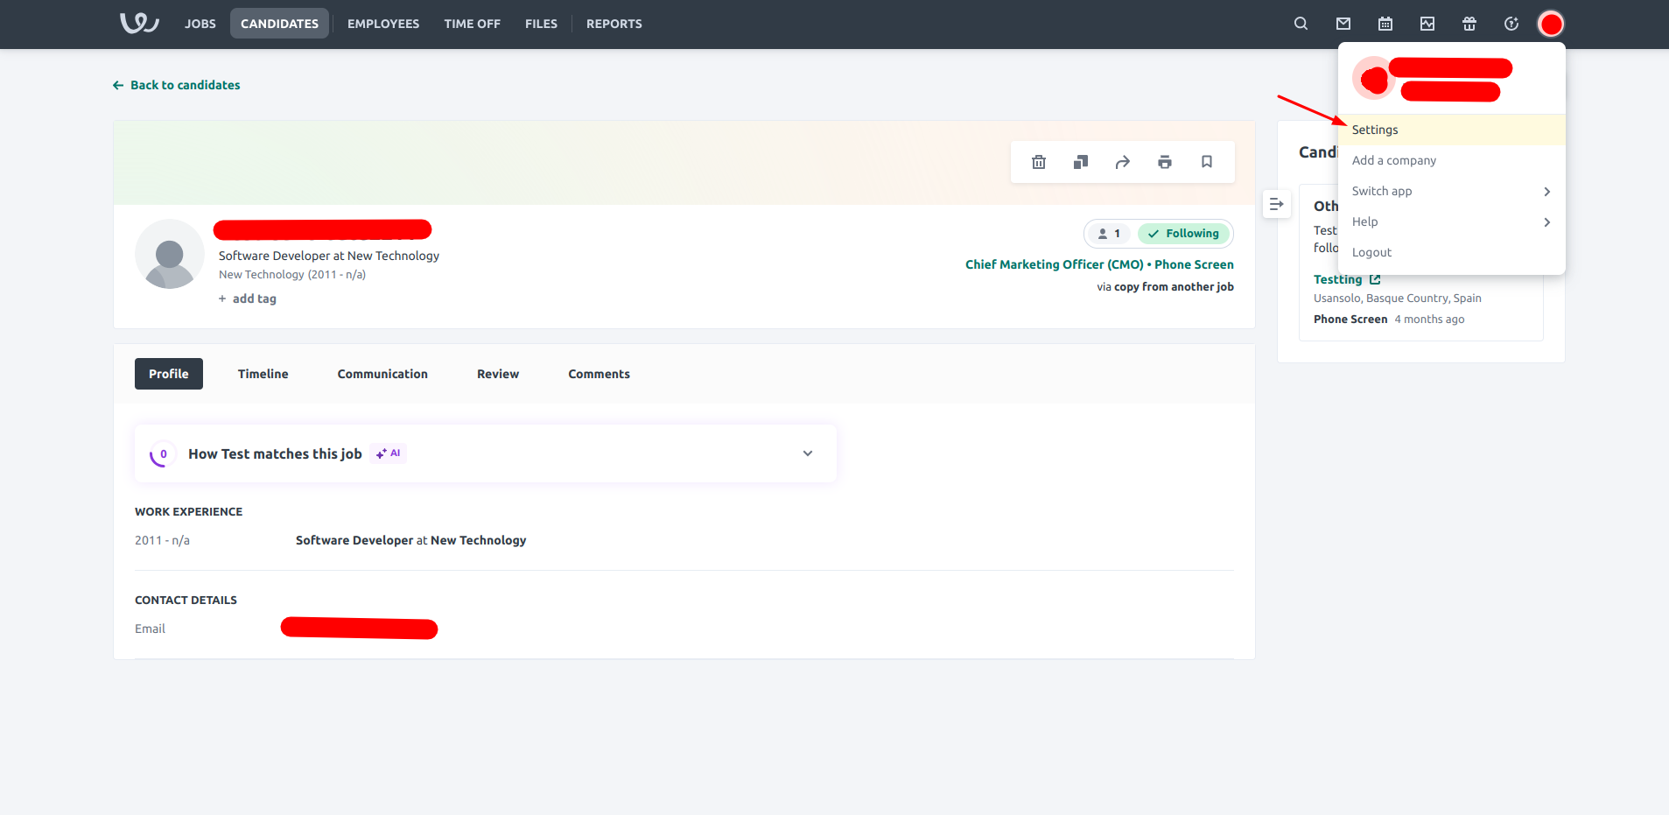Open the Time Off section
This screenshot has width=1669, height=815.
[473, 24]
